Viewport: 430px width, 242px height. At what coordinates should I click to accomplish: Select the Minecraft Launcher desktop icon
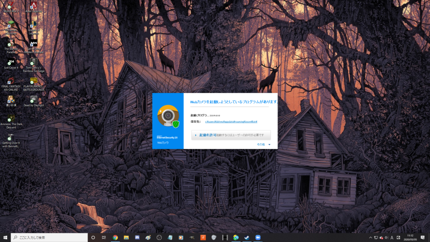[11, 27]
